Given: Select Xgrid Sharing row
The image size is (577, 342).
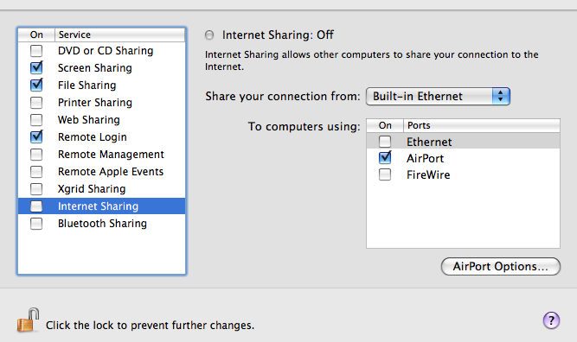Looking at the screenshot, I should 101,189.
